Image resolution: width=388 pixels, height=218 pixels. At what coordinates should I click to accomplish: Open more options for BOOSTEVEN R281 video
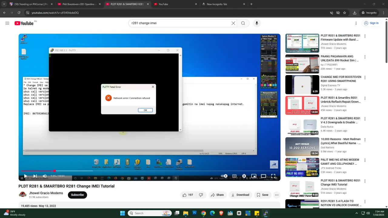[365, 78]
